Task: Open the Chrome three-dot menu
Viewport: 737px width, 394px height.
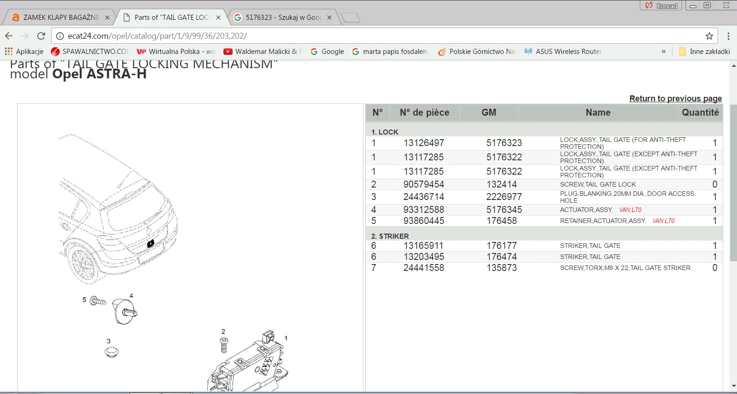Action: click(x=728, y=36)
